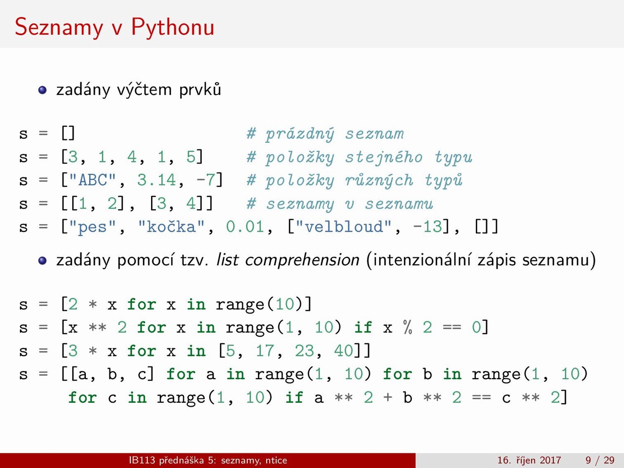The height and width of the screenshot is (468, 624).
Task: Click the number 3.14 in the code
Action: coord(156,180)
